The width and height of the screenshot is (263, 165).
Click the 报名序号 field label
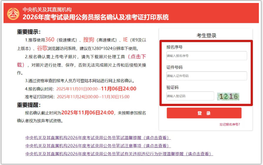point(174,47)
